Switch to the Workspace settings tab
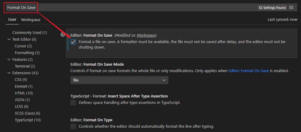The image size is (301, 132). pos(31,20)
